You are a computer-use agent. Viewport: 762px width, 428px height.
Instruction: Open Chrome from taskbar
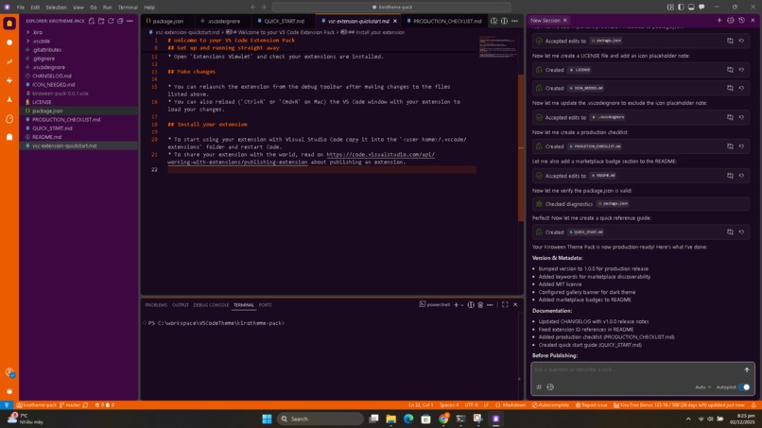point(443,419)
